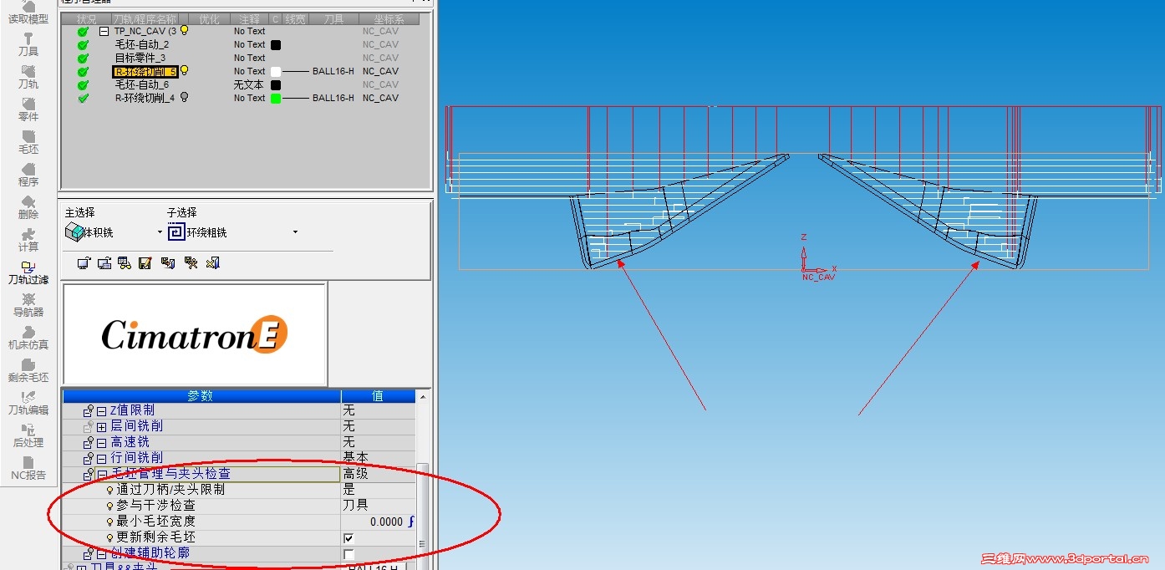This screenshot has width=1165, height=570.
Task: Select the 毛坯-自动_2 tree row
Action: tap(142, 45)
